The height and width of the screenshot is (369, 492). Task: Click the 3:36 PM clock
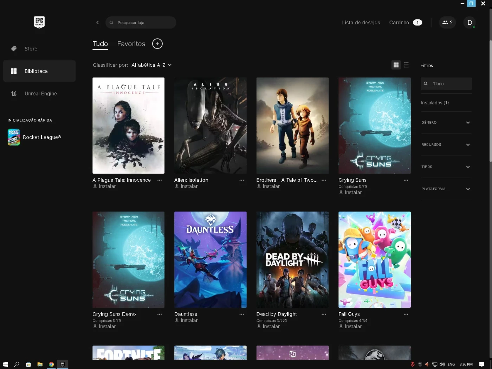click(x=466, y=364)
